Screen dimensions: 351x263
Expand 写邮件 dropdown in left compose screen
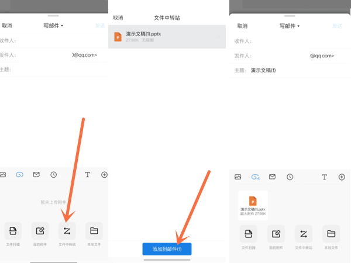click(x=53, y=26)
